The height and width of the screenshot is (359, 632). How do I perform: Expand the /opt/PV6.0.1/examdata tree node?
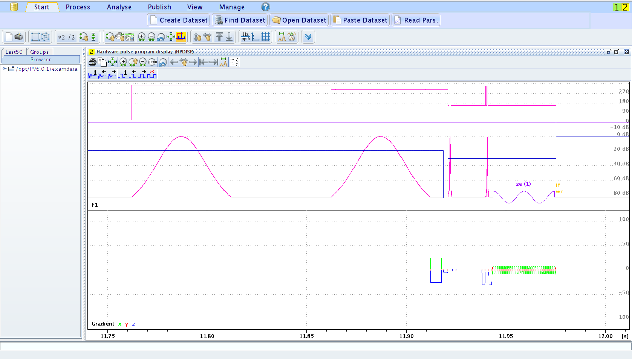tap(5, 69)
